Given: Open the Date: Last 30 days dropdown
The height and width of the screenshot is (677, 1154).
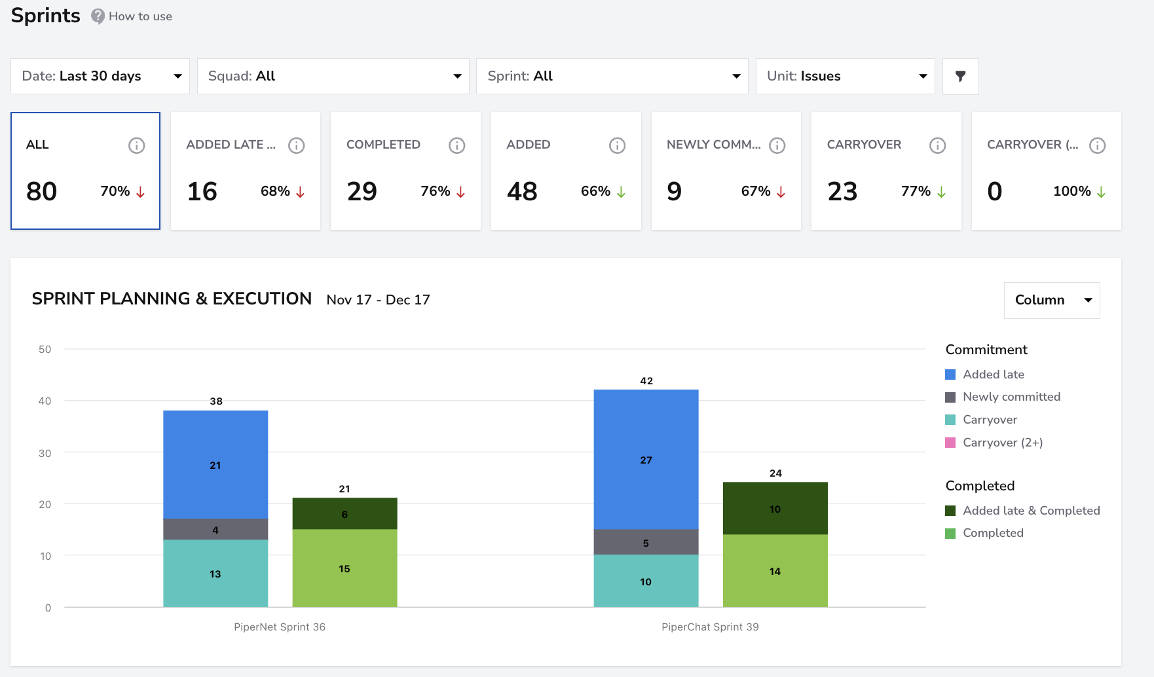Looking at the screenshot, I should [x=100, y=77].
